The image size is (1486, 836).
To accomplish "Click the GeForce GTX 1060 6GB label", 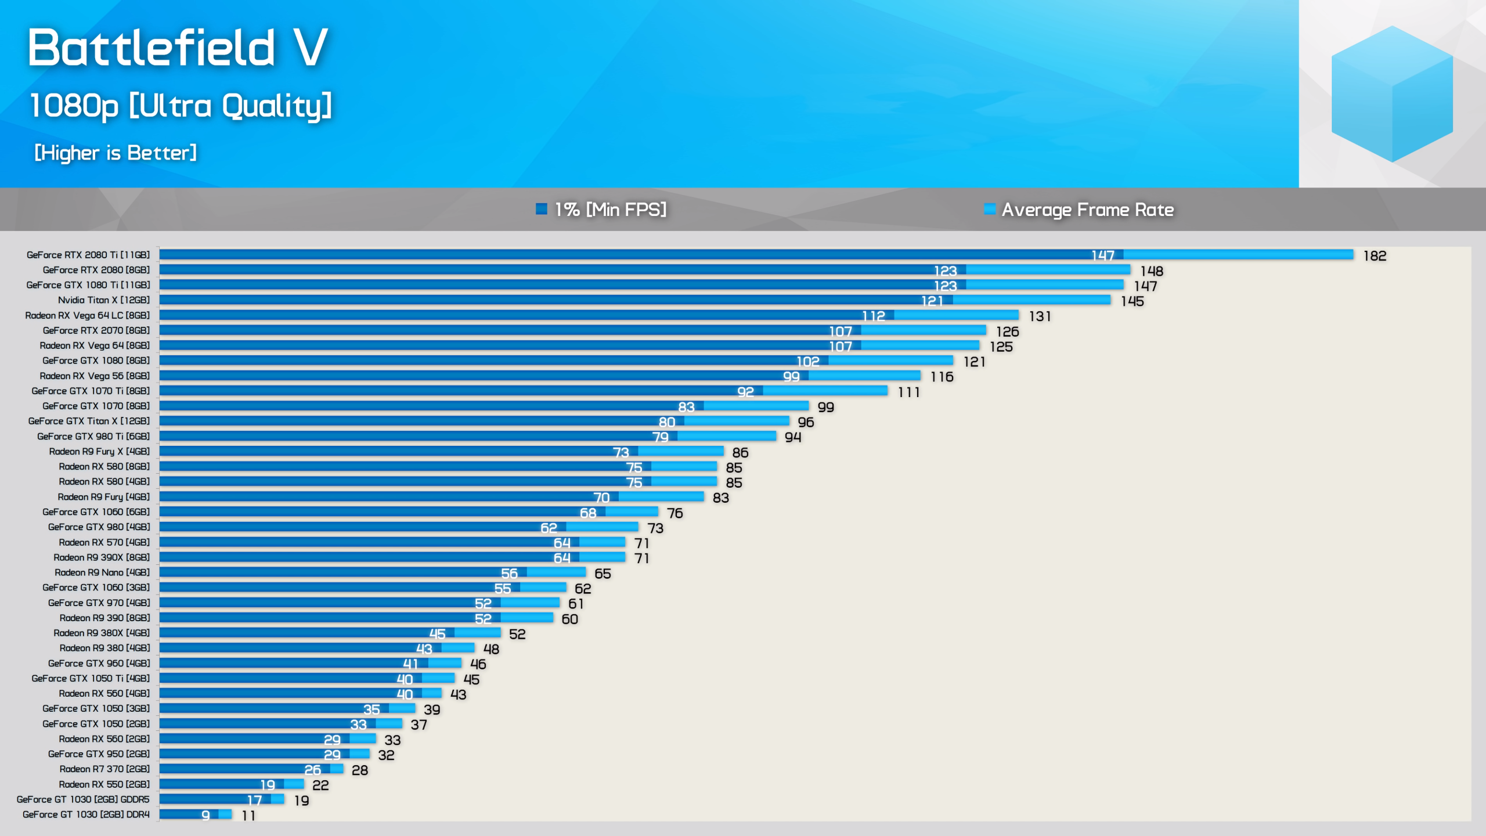I will [x=96, y=512].
